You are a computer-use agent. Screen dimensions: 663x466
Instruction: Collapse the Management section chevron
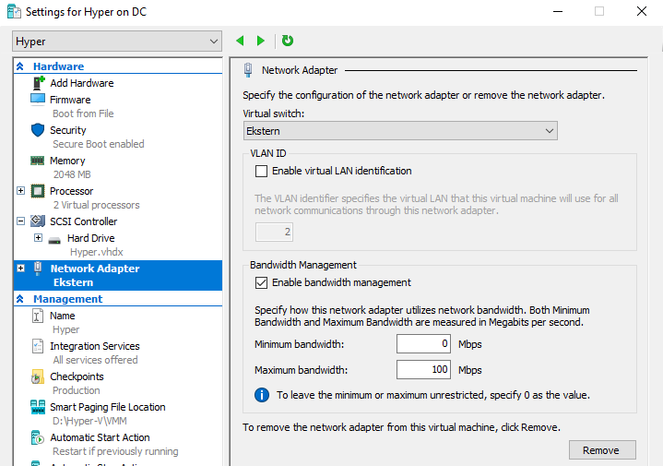20,299
